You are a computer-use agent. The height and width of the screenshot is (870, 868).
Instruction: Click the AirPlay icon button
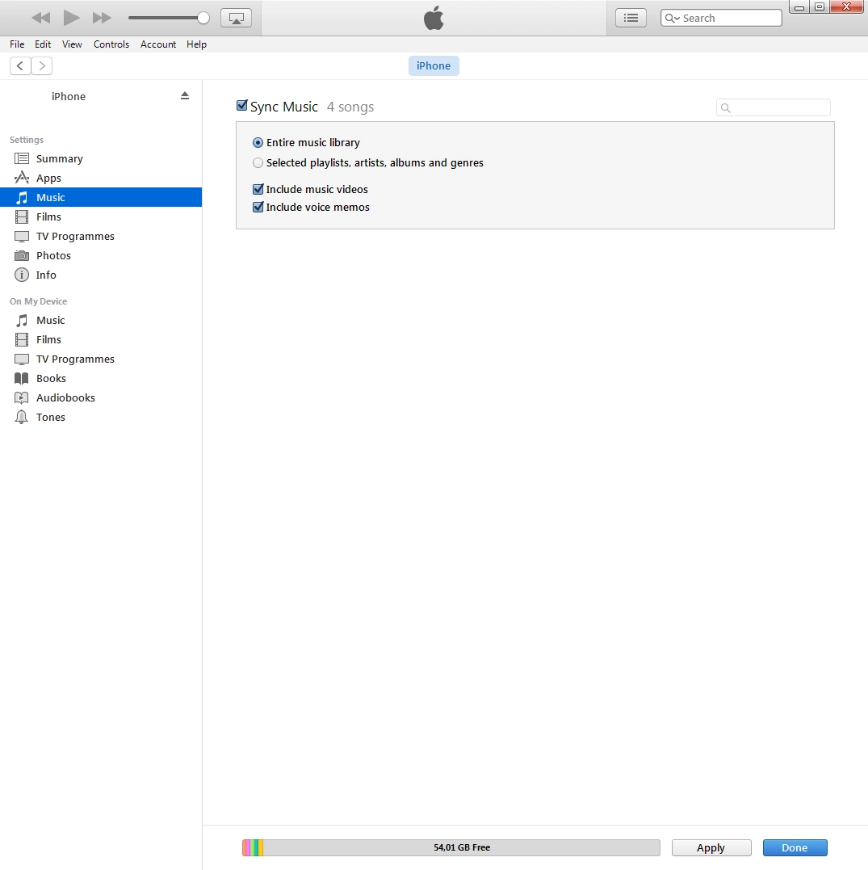pyautogui.click(x=236, y=18)
